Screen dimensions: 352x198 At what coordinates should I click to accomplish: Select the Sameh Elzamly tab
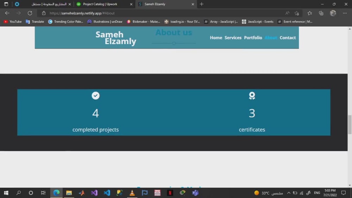click(x=166, y=4)
